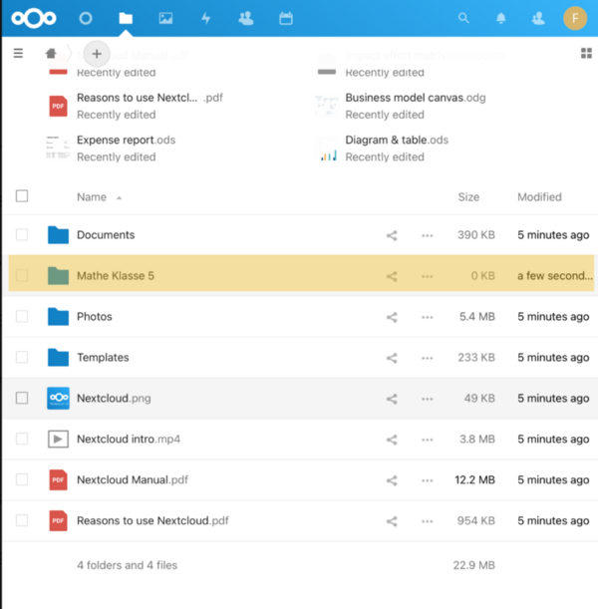The image size is (598, 609).
Task: Open the Mathe Klasse 5 folder
Action: pyautogui.click(x=116, y=275)
